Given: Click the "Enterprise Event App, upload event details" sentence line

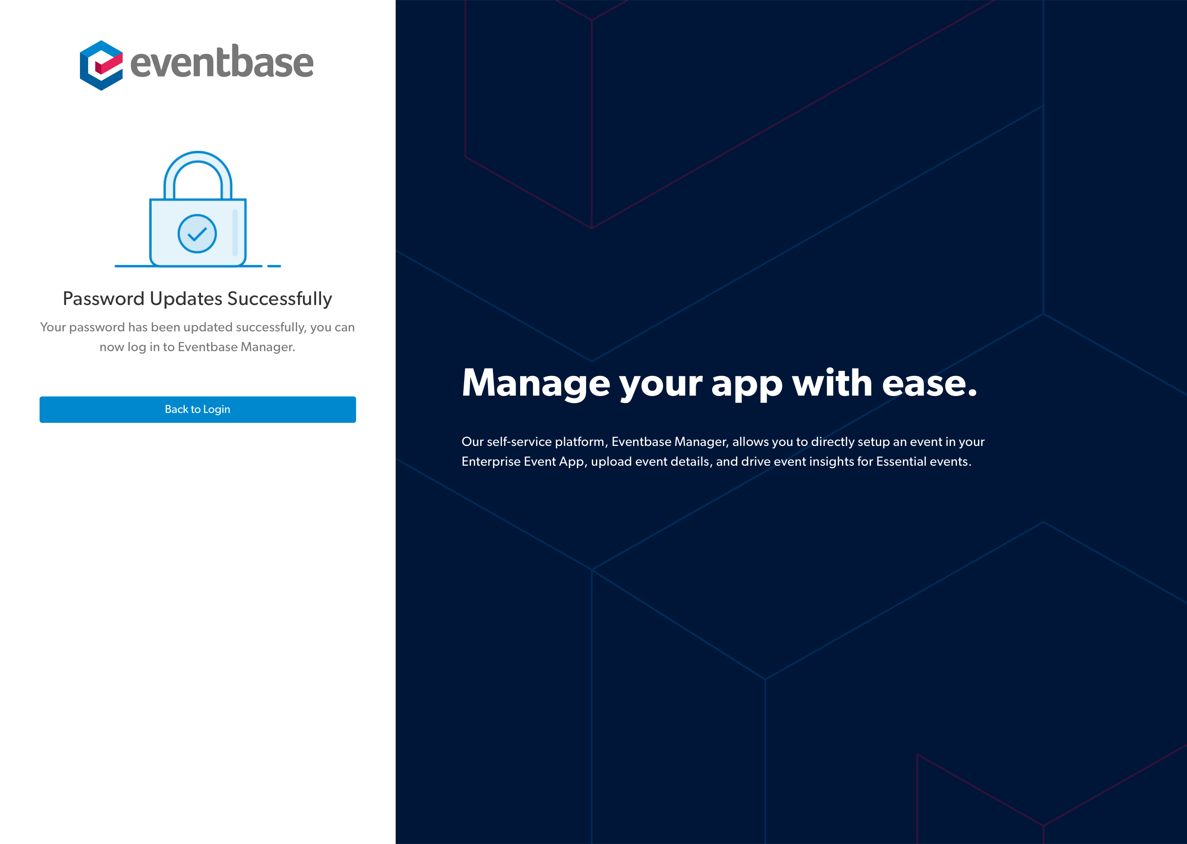Looking at the screenshot, I should [716, 462].
